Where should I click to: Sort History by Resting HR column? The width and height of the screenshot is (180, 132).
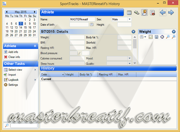pos(107,75)
